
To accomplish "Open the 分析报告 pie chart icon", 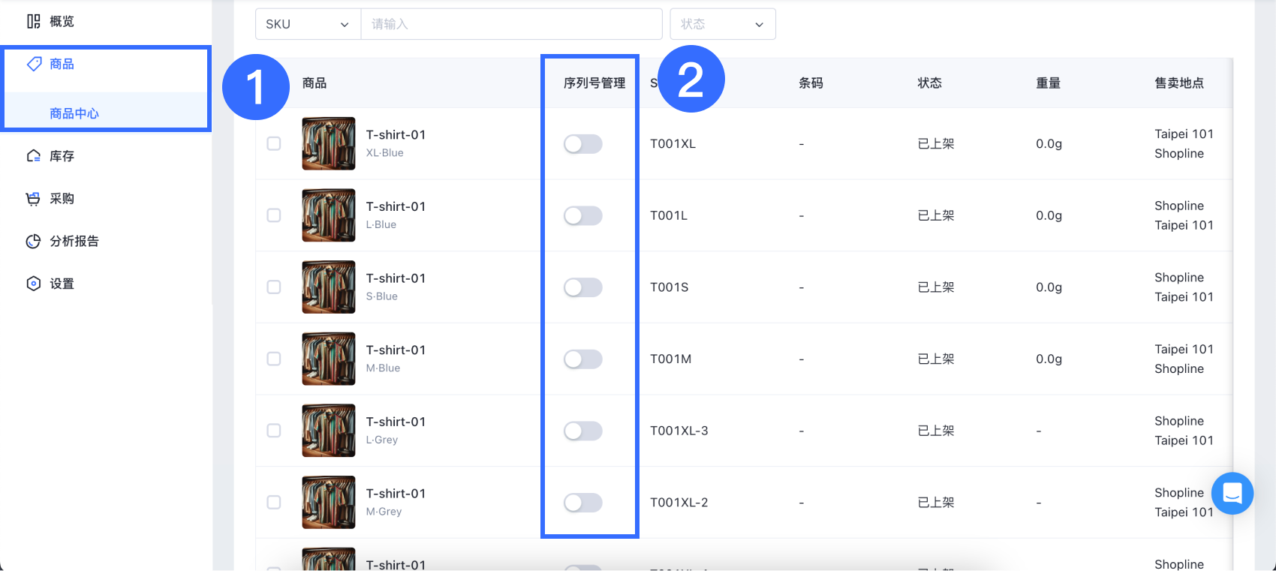I will (x=33, y=241).
